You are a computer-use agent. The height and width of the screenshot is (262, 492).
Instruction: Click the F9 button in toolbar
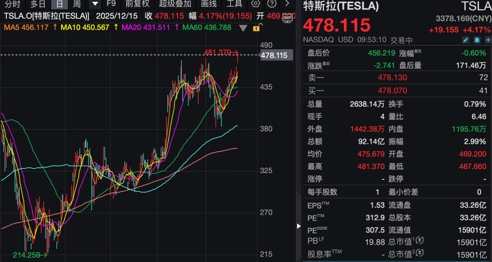pos(111,4)
